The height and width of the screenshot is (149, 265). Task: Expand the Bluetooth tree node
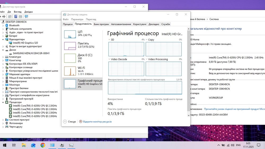[x=3, y=25]
